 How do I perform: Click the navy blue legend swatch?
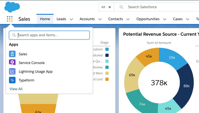click(x=107, y=55)
